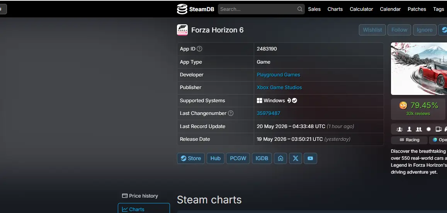Image resolution: width=447 pixels, height=213 pixels.
Task: Focus the SteamDB search field
Action: click(x=258, y=9)
